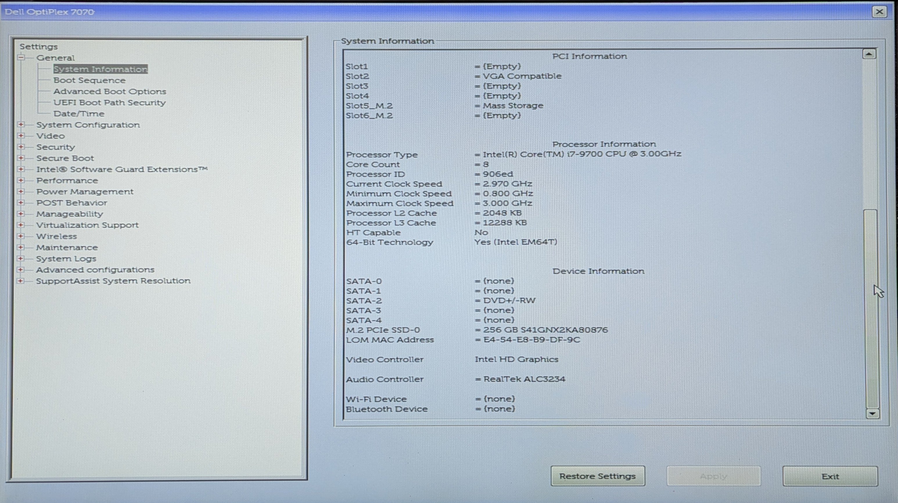Expand the Performance node
Image resolution: width=898 pixels, height=503 pixels.
pos(21,180)
